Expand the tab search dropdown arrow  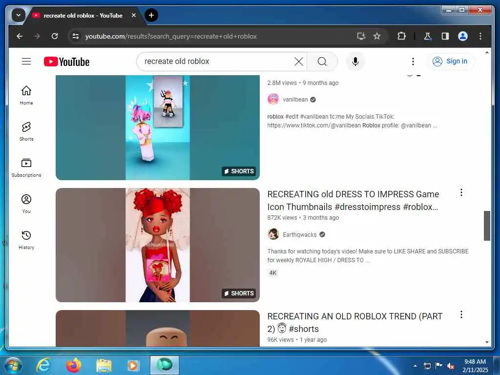point(19,15)
